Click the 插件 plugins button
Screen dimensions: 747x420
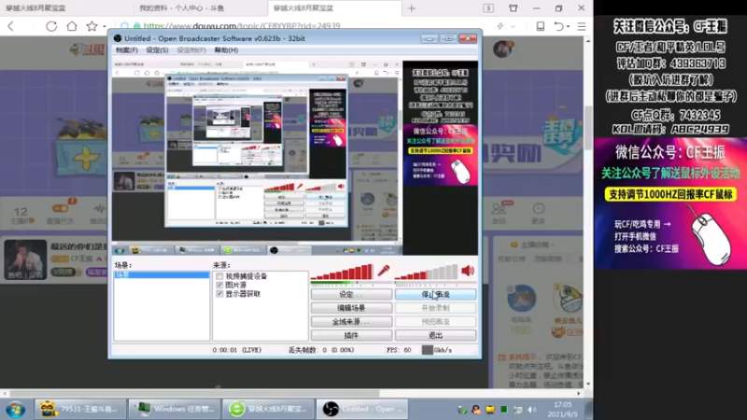(351, 335)
